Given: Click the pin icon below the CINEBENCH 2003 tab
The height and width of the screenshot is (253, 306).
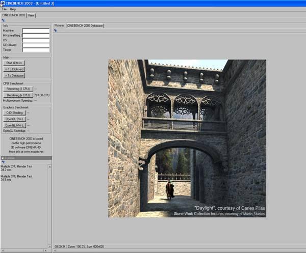Looking at the screenshot, I should [4, 20].
